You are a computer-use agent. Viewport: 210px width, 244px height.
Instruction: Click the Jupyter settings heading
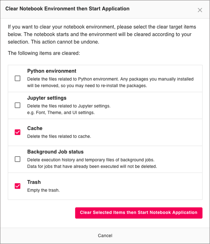(x=47, y=98)
